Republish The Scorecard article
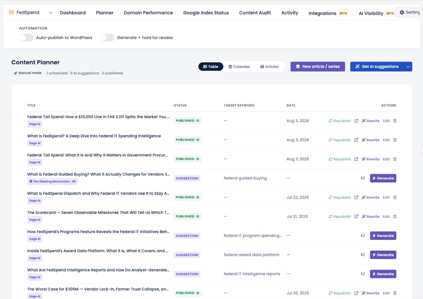Viewport: 423px width, 299px height. tap(340, 217)
